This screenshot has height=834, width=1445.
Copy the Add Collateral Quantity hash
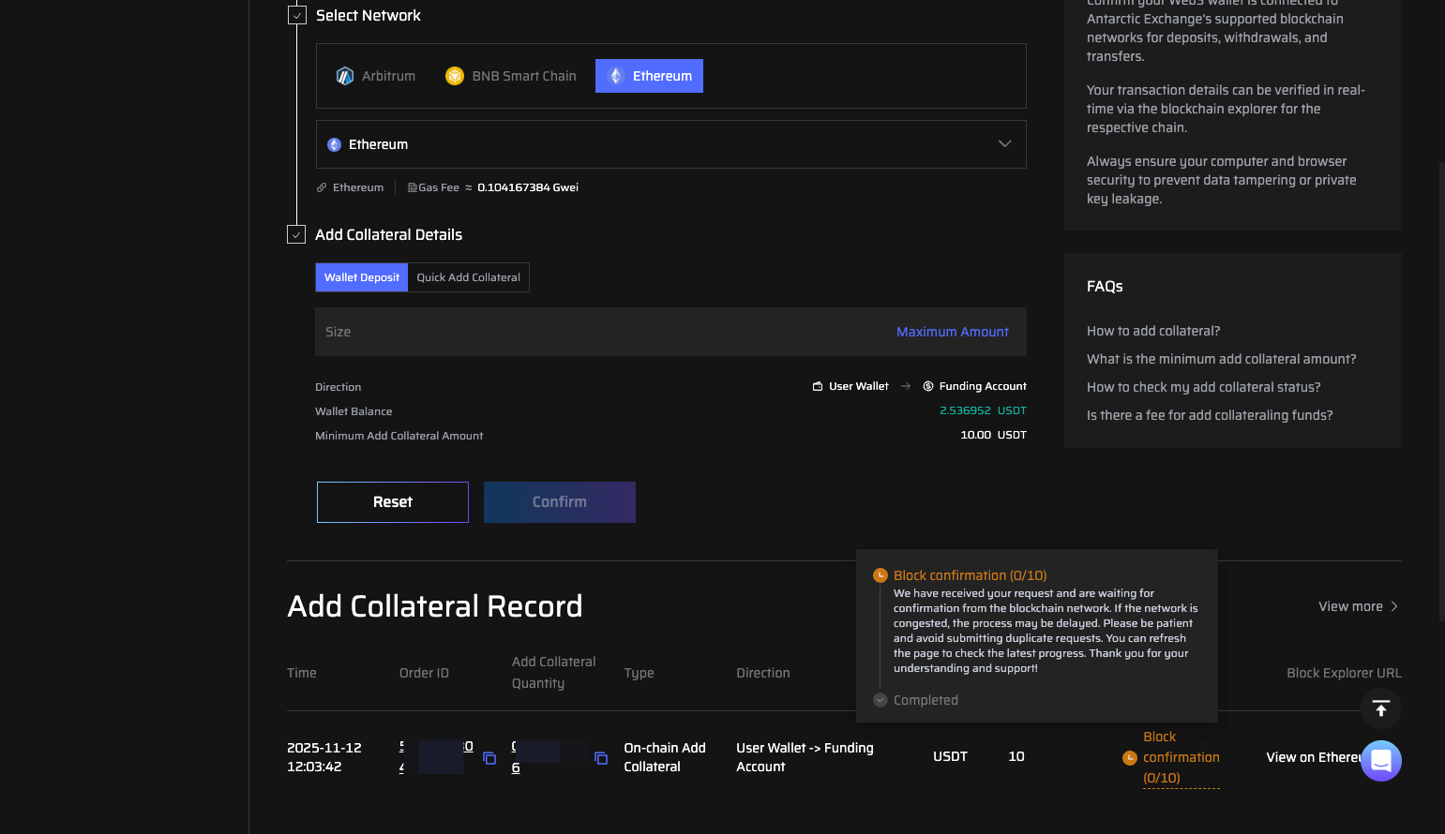[601, 757]
